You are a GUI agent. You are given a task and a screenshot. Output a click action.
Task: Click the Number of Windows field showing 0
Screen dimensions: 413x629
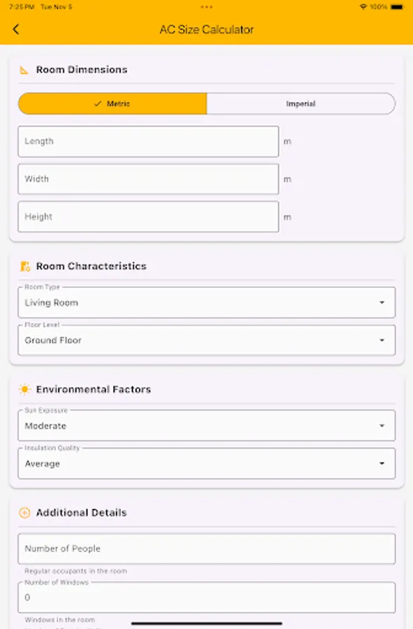pyautogui.click(x=206, y=598)
